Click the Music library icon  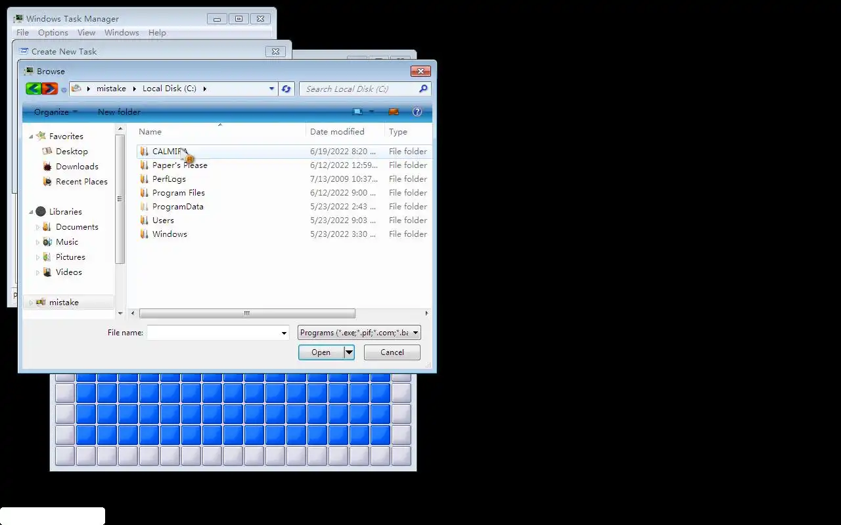tap(47, 241)
